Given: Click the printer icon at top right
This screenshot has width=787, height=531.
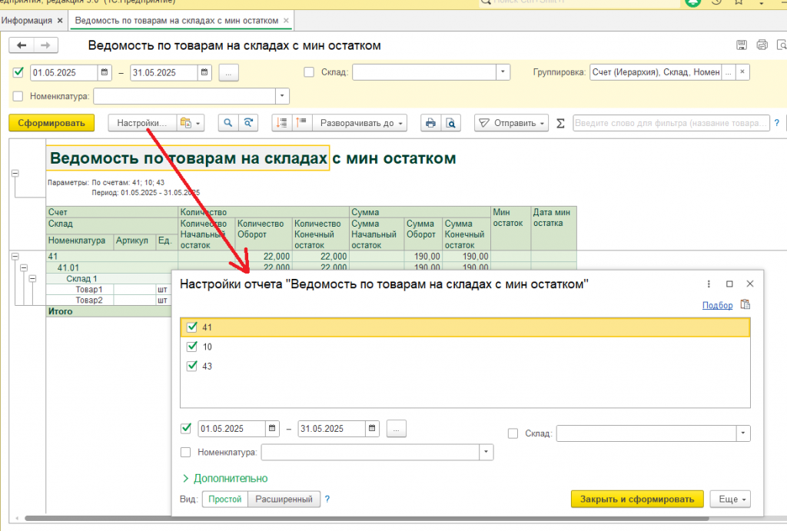Looking at the screenshot, I should point(762,45).
